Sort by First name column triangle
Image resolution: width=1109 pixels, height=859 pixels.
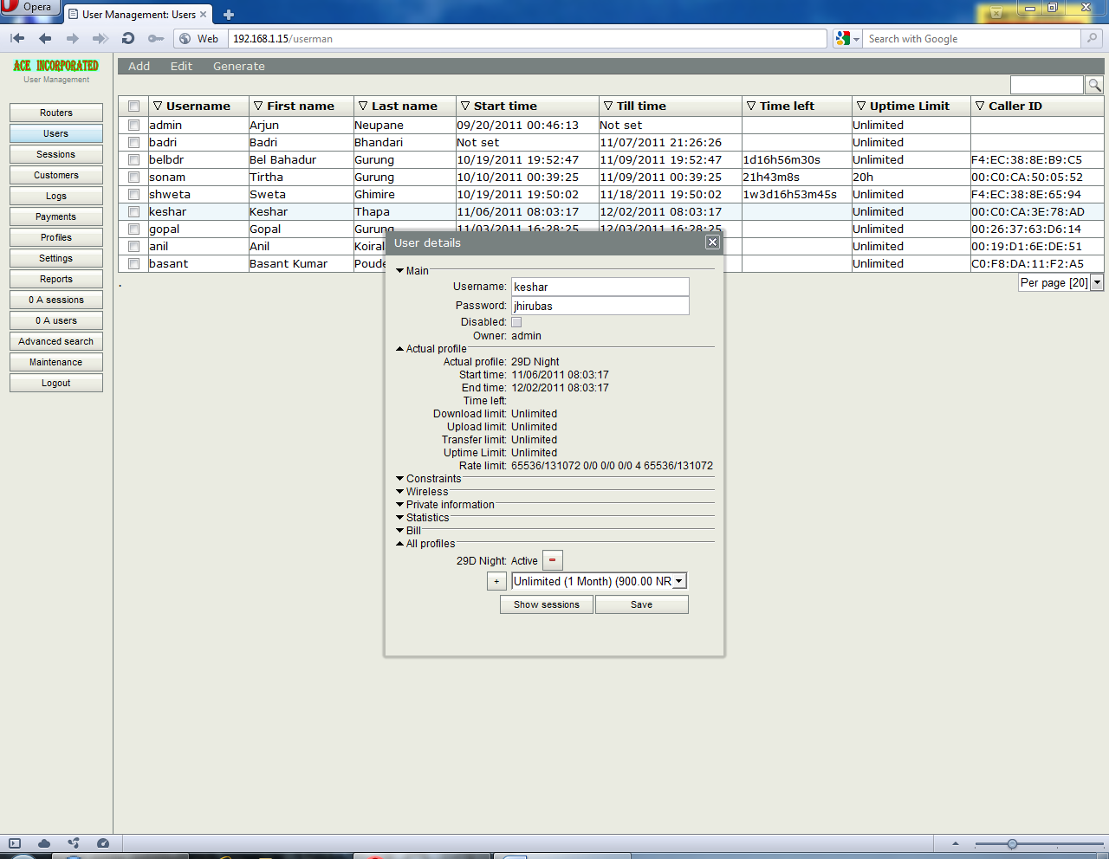258,106
